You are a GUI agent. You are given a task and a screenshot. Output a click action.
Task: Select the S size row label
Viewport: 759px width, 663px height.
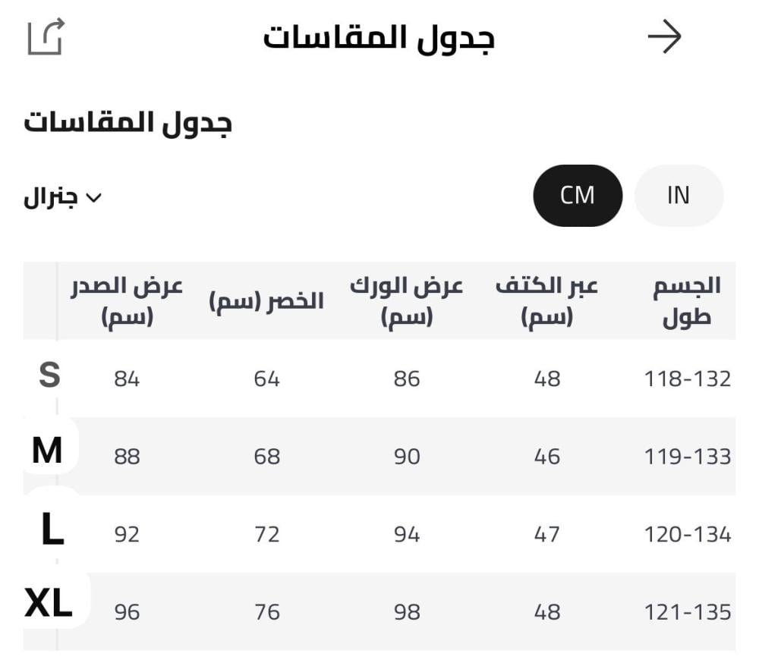(x=49, y=376)
